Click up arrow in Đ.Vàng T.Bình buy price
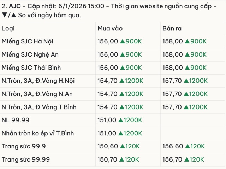This screenshot has height=169, width=226. [x=122, y=107]
